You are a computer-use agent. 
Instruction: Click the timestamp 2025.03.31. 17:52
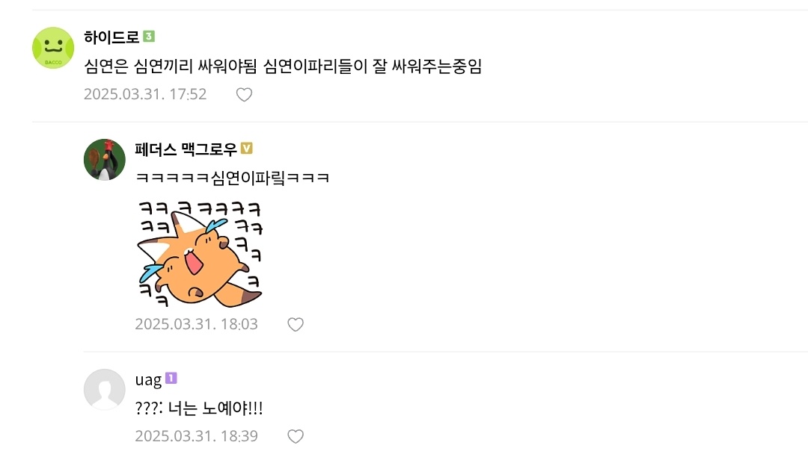(x=145, y=94)
